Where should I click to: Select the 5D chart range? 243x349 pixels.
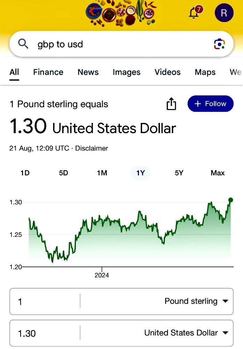point(64,173)
